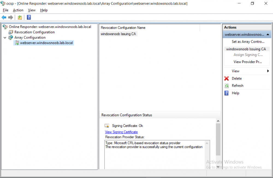This screenshot has height=178, width=273.
Task: Select Revocation Configuration tree item
Action: pyautogui.click(x=34, y=32)
